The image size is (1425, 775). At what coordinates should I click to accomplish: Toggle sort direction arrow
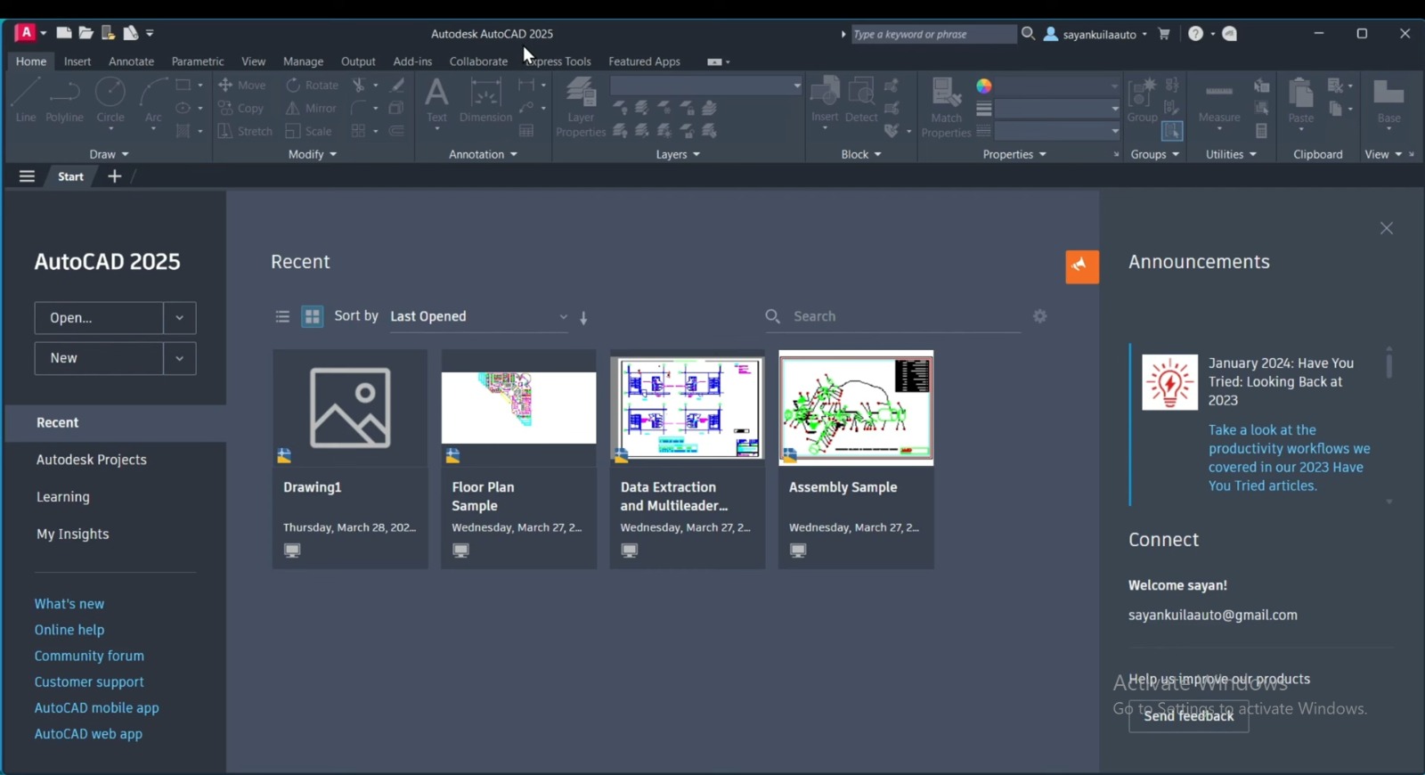pyautogui.click(x=583, y=318)
